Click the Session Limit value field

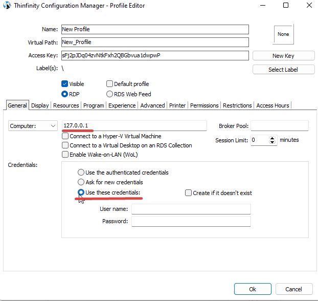tap(260, 140)
